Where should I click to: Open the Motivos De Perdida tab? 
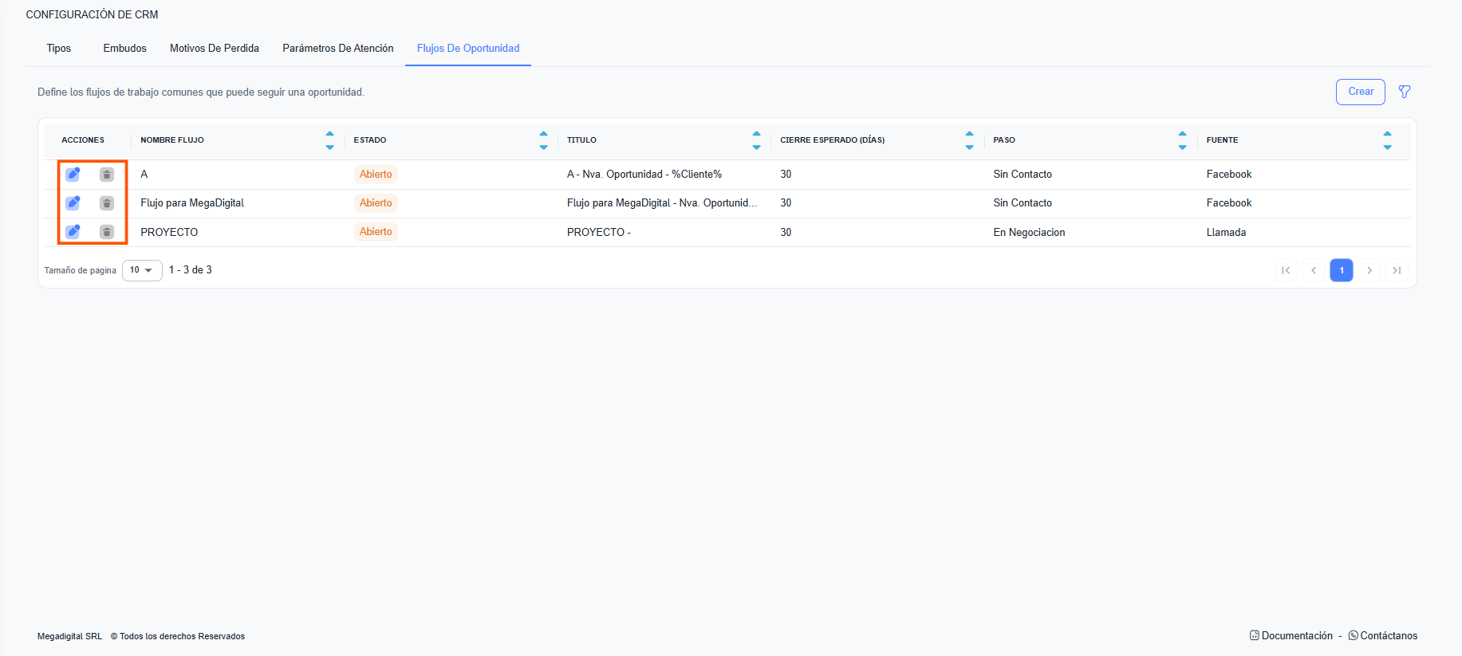tap(214, 49)
